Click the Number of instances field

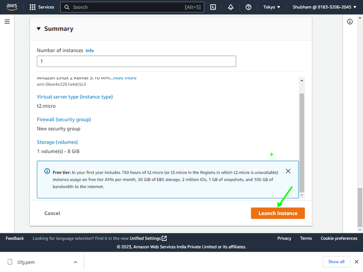click(136, 61)
